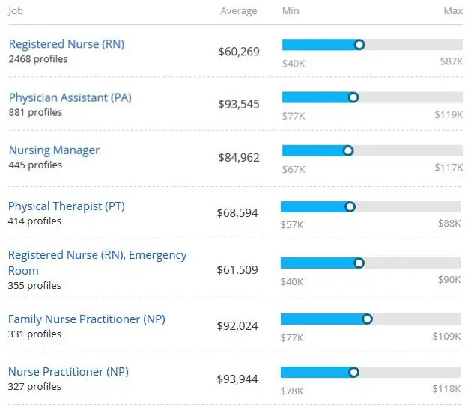The height and width of the screenshot is (407, 471).
Task: Click the $60,269 average salary value
Action: (238, 51)
